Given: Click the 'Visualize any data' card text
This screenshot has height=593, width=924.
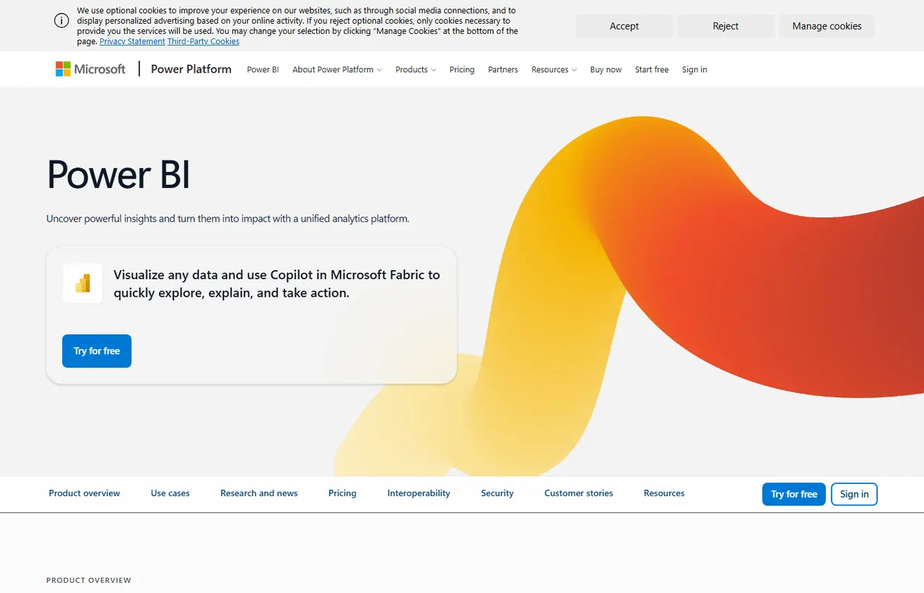Looking at the screenshot, I should click(276, 284).
